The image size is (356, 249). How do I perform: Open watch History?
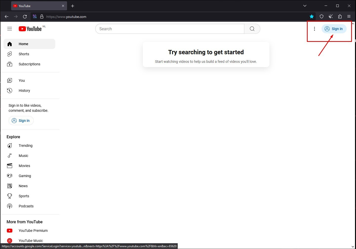click(x=29, y=91)
